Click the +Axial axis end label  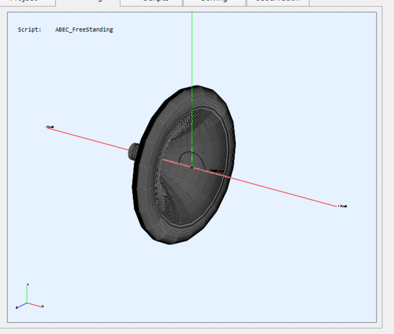343,206
